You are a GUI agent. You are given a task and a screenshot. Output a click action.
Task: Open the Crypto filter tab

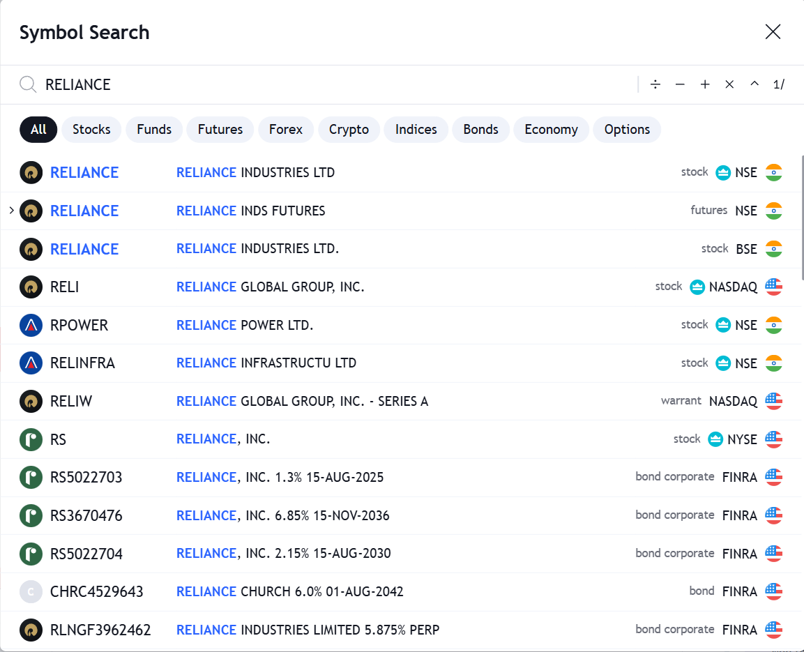(x=349, y=129)
